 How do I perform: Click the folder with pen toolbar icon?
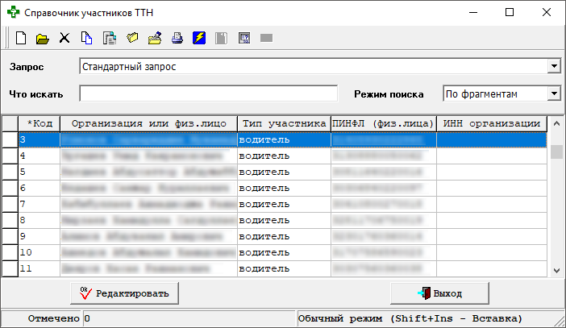(x=155, y=38)
